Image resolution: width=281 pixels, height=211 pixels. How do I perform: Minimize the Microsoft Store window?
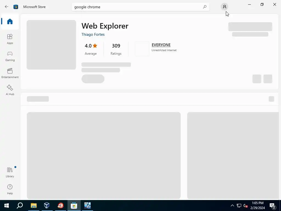click(x=249, y=4)
